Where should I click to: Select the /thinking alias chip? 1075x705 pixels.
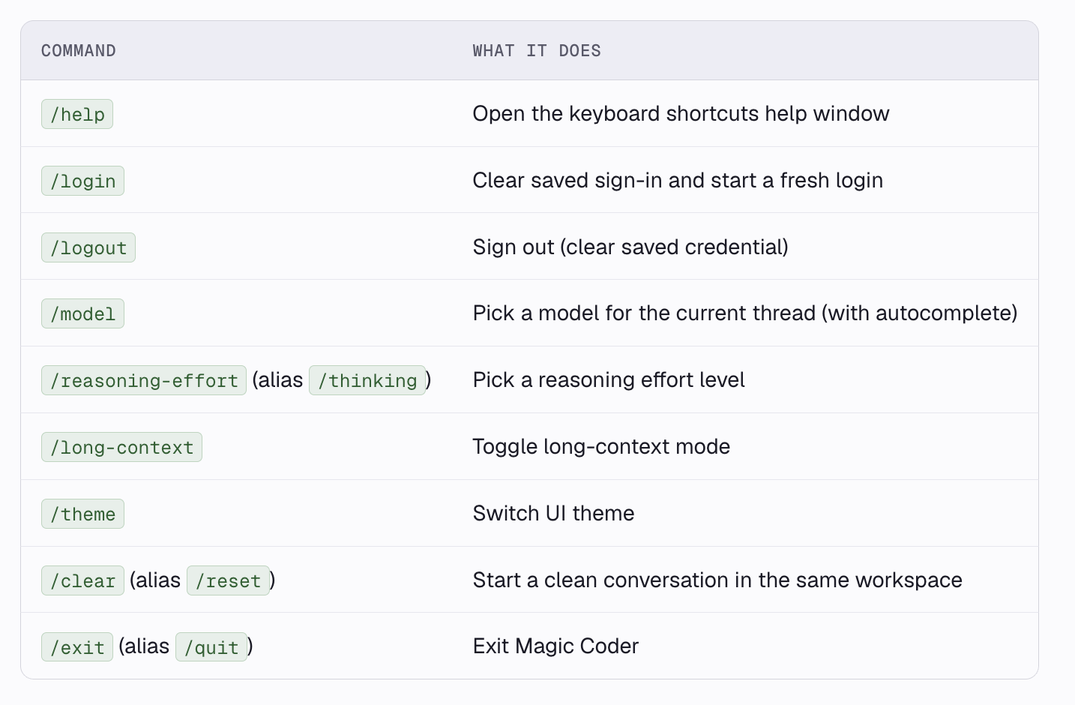coord(367,380)
